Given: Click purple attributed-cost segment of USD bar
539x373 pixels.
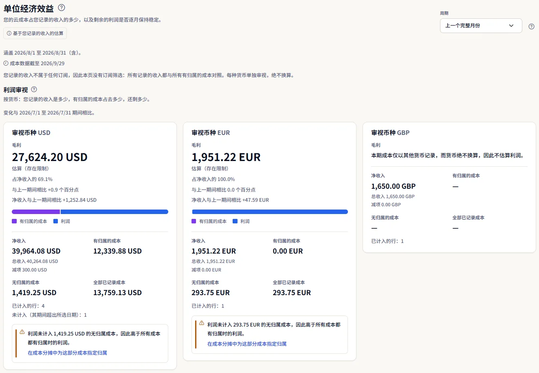Looking at the screenshot, I should pos(36,212).
